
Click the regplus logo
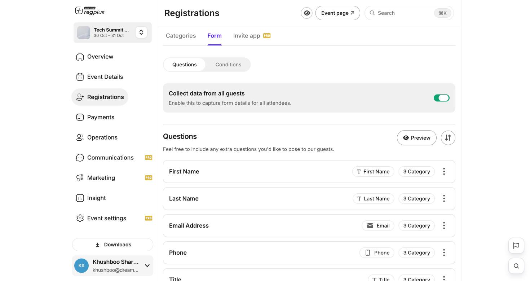[x=90, y=11]
